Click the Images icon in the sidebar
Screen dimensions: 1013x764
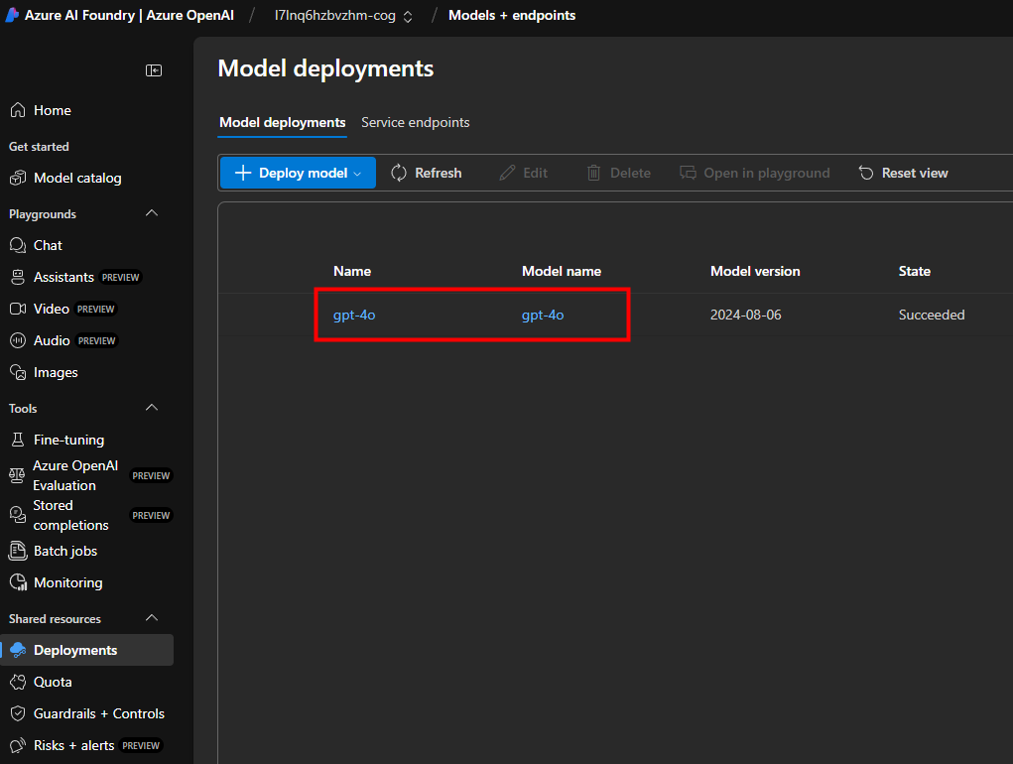pos(18,373)
